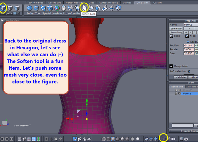Toggle the lock icon of Form2
Viewport: 198px width, 142px height.
click(x=176, y=93)
